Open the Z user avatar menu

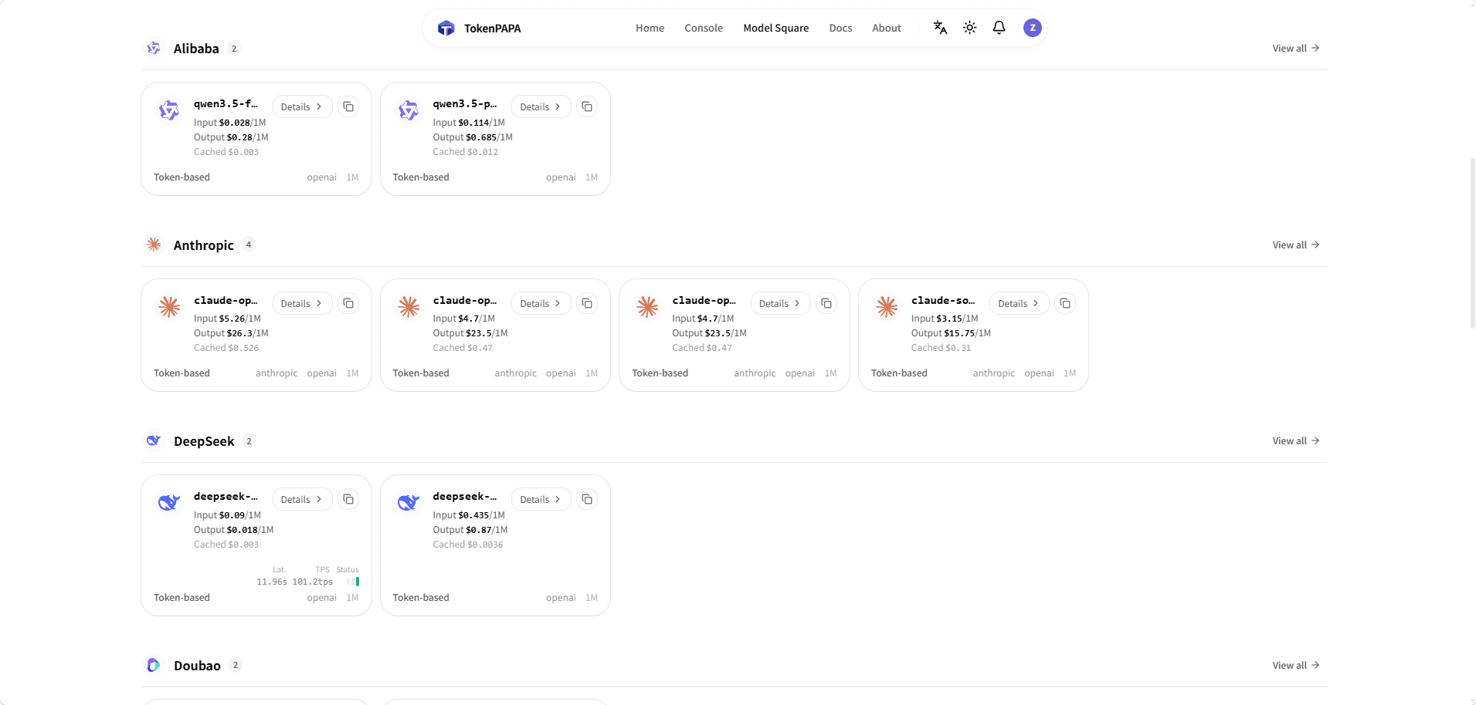tap(1032, 28)
